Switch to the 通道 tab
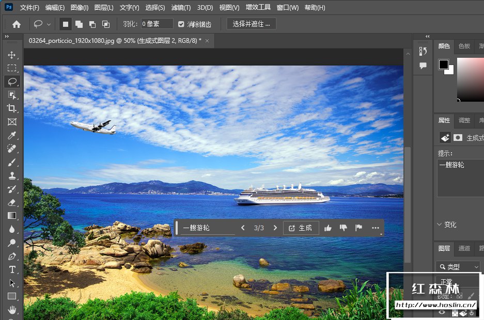The image size is (484, 320). tap(464, 248)
